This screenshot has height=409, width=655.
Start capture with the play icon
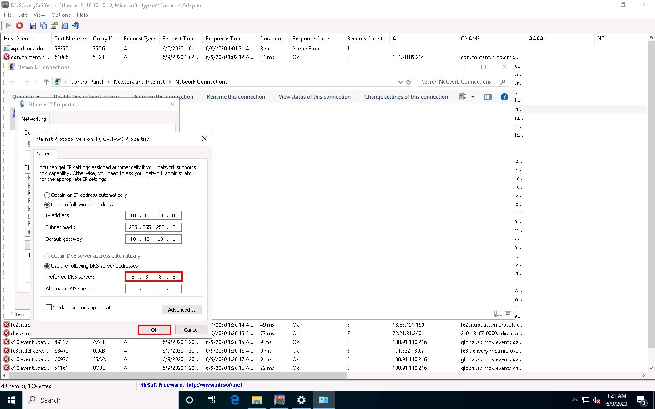click(8, 25)
